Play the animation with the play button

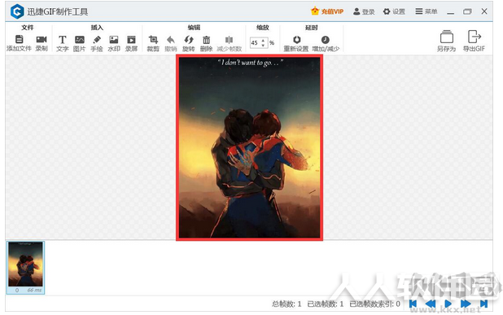point(448,304)
